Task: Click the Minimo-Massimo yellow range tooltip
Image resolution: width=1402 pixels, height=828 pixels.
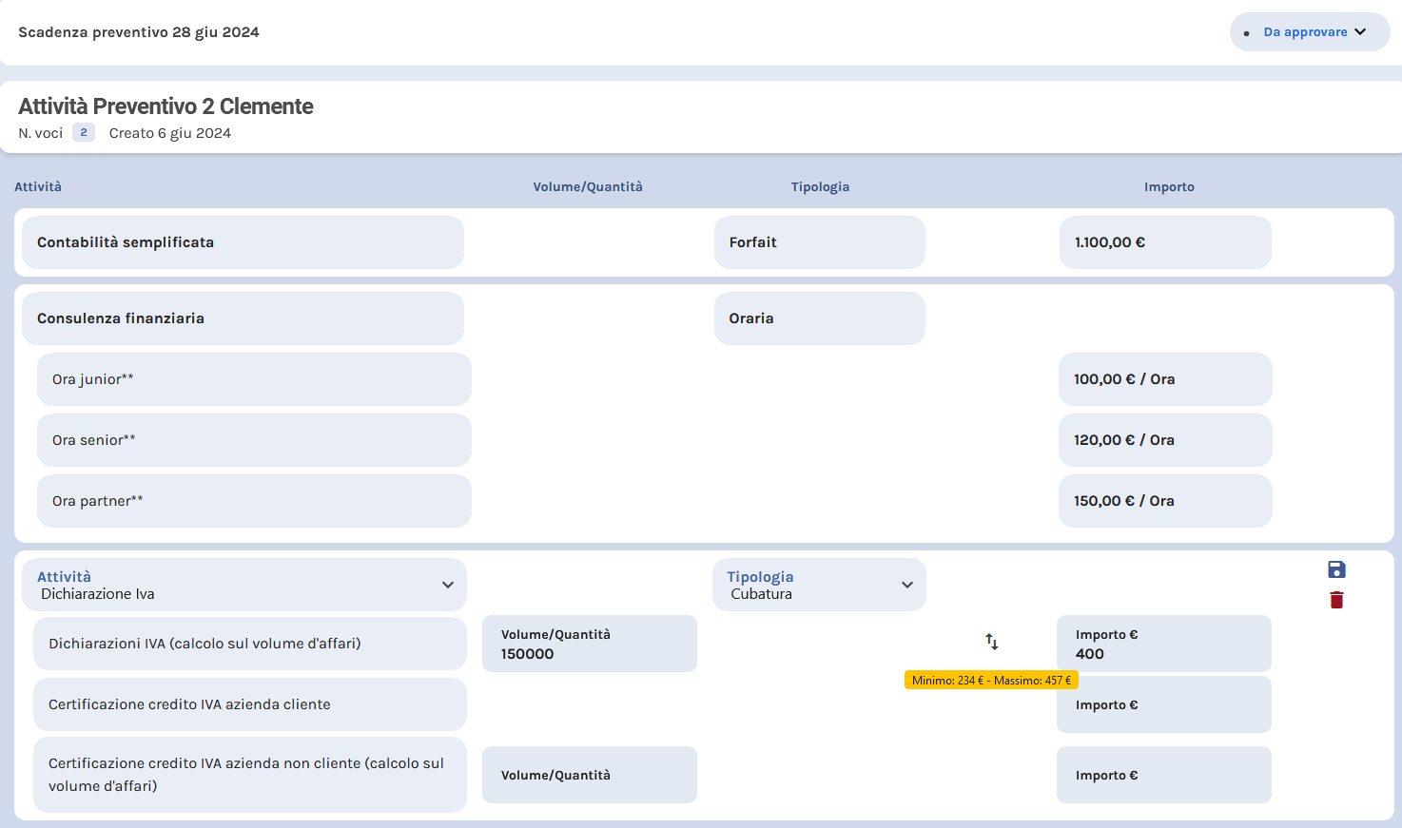Action: tap(990, 681)
